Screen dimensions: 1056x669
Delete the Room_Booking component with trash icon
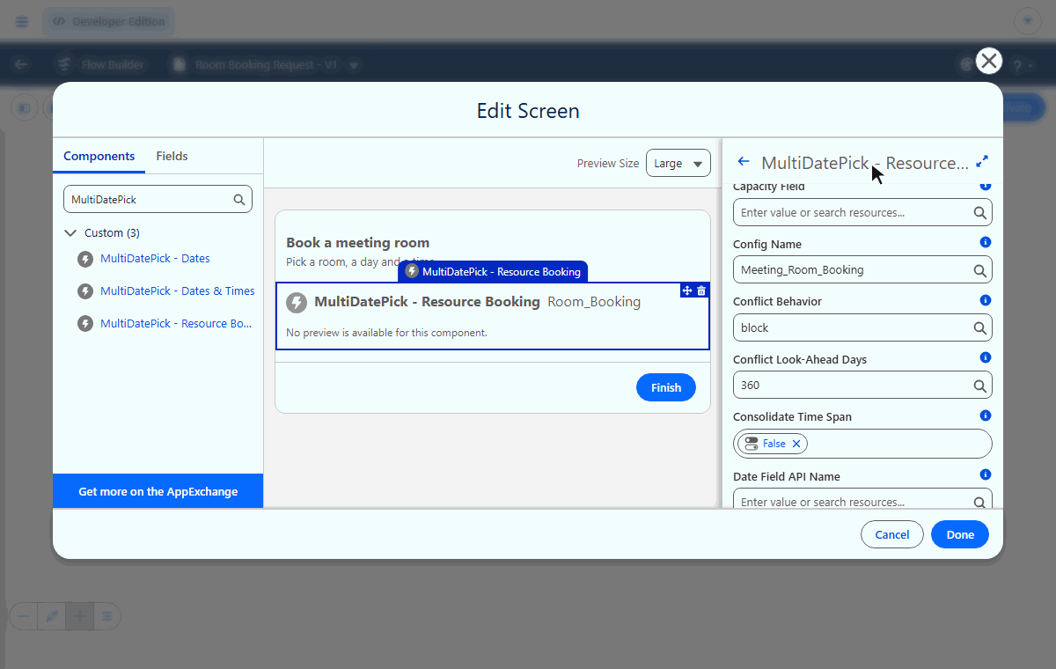(x=701, y=290)
